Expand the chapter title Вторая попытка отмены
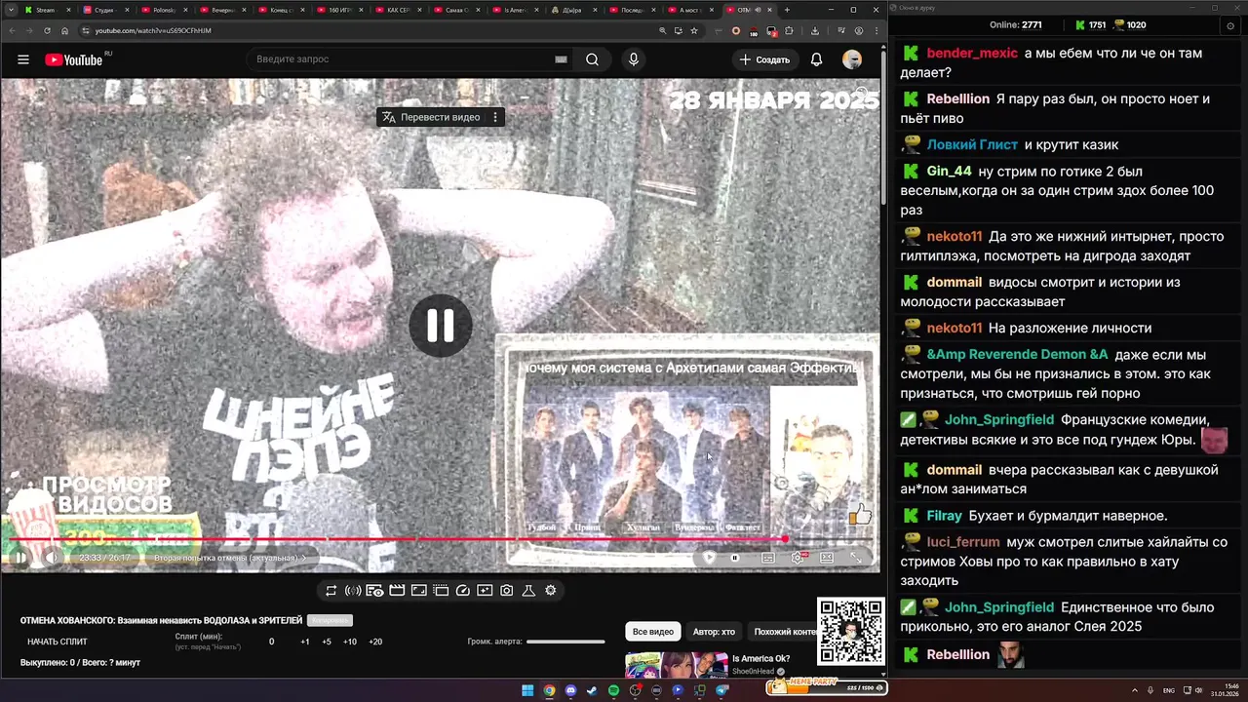 229,558
